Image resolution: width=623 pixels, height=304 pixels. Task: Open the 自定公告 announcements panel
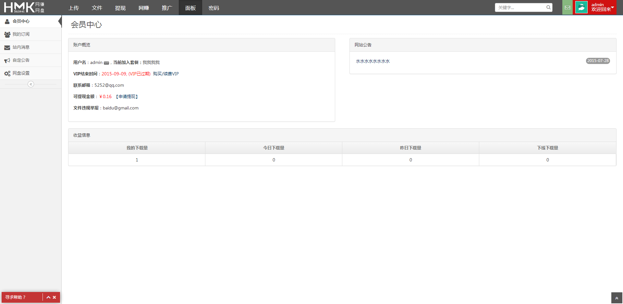coord(21,60)
